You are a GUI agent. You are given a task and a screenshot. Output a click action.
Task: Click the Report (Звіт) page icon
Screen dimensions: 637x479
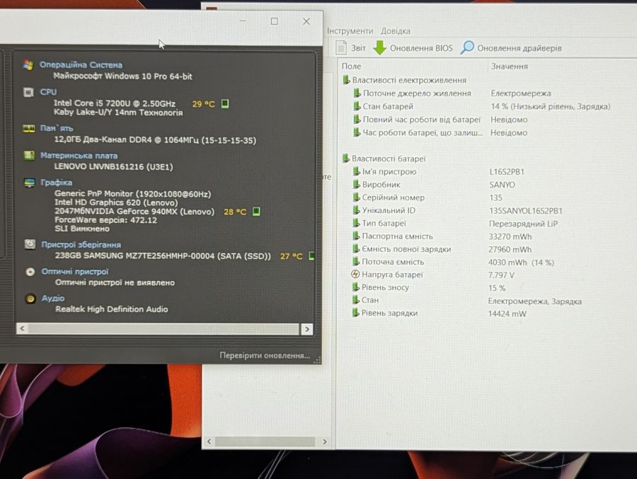[341, 47]
